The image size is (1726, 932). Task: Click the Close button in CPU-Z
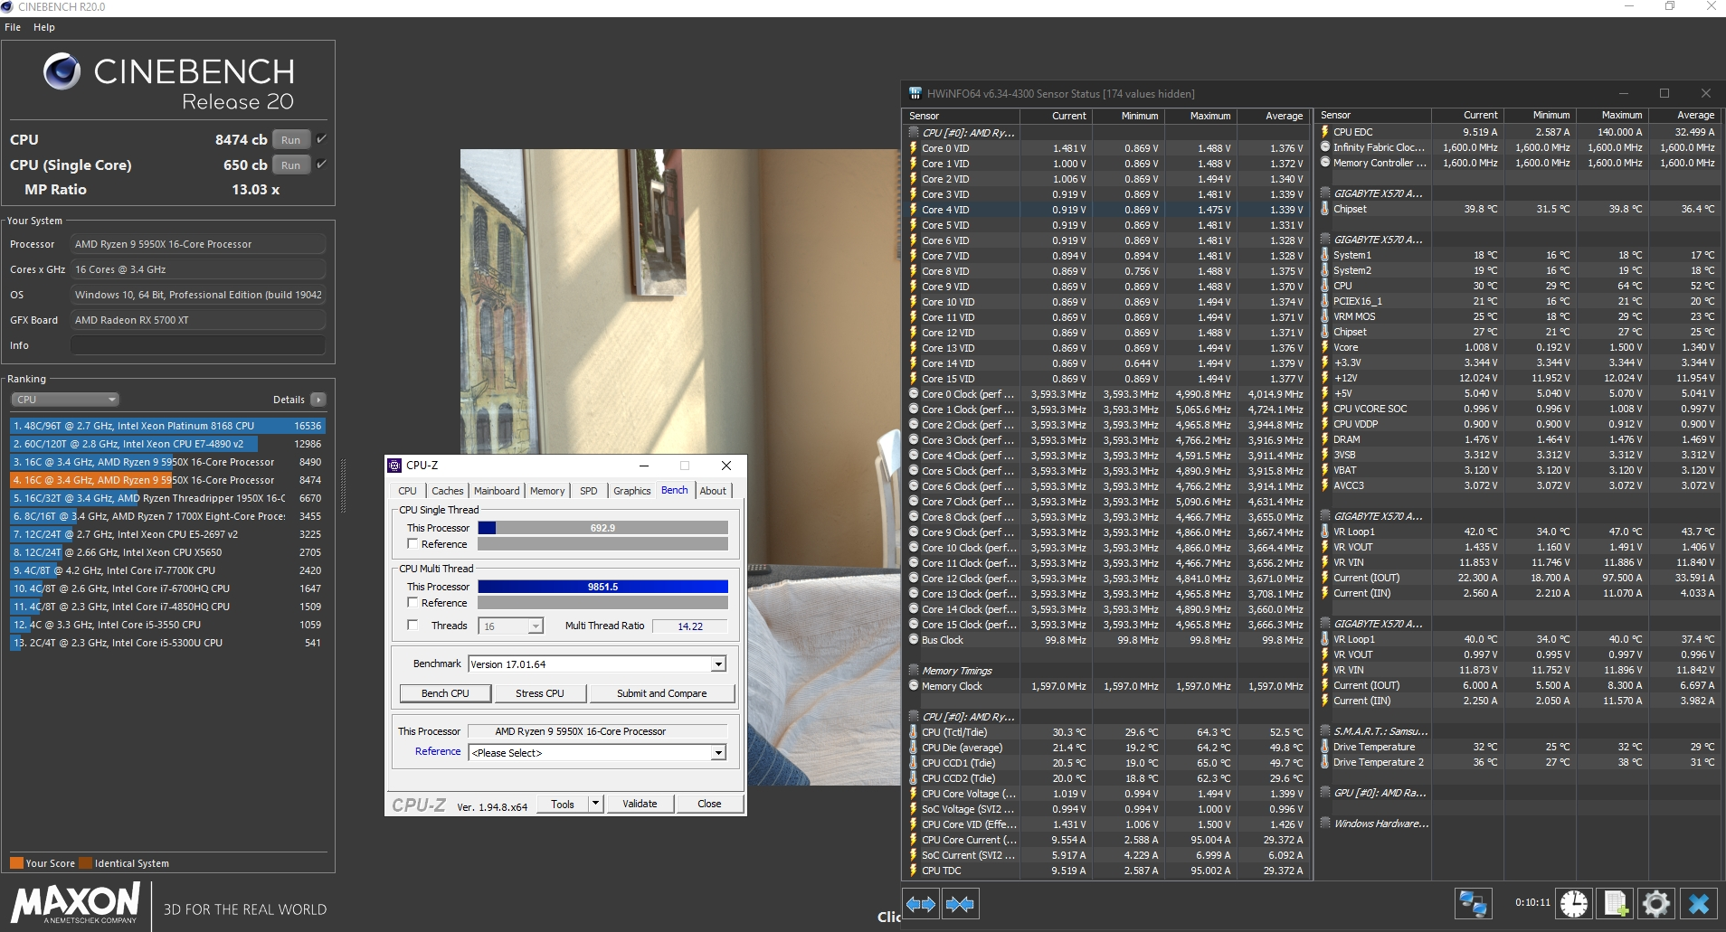(x=709, y=804)
